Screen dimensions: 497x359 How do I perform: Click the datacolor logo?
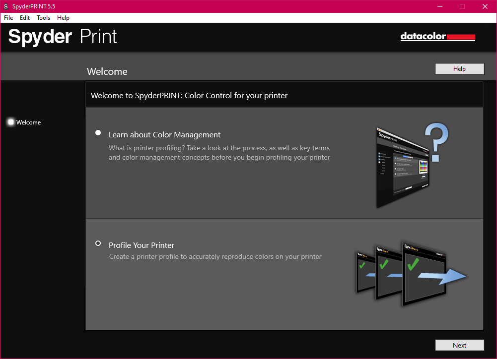(x=438, y=36)
